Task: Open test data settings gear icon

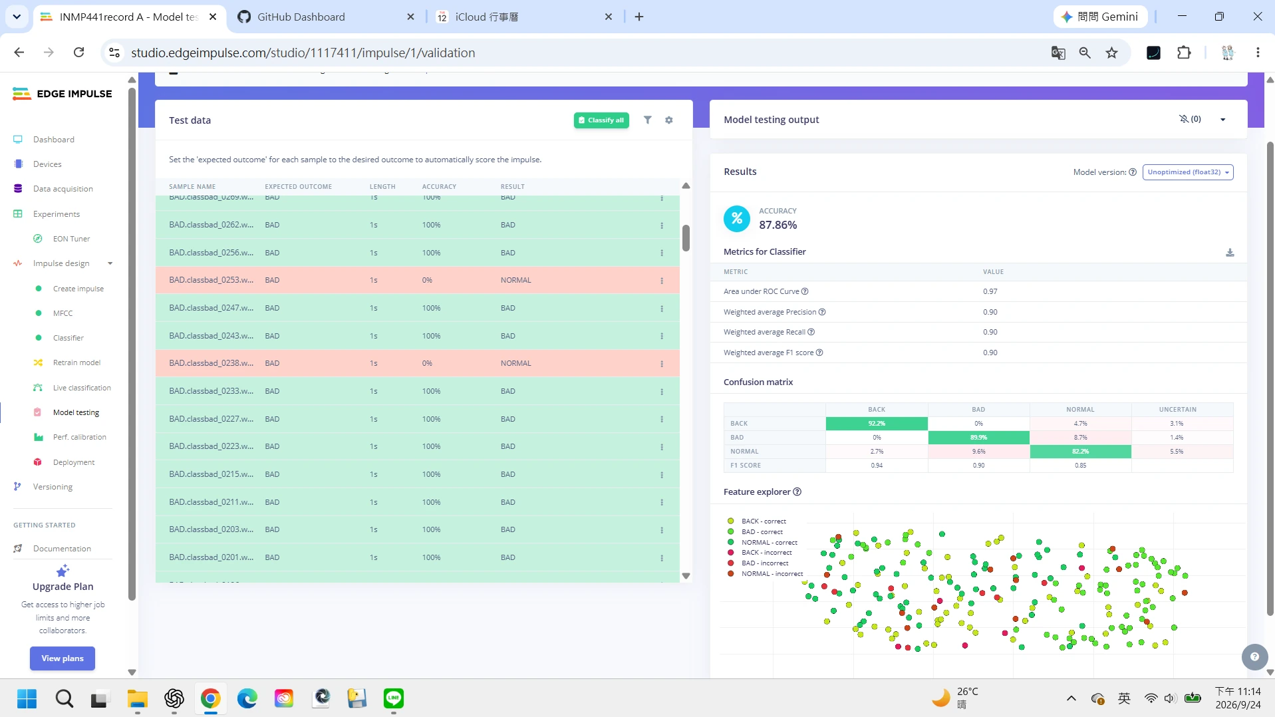Action: click(669, 120)
